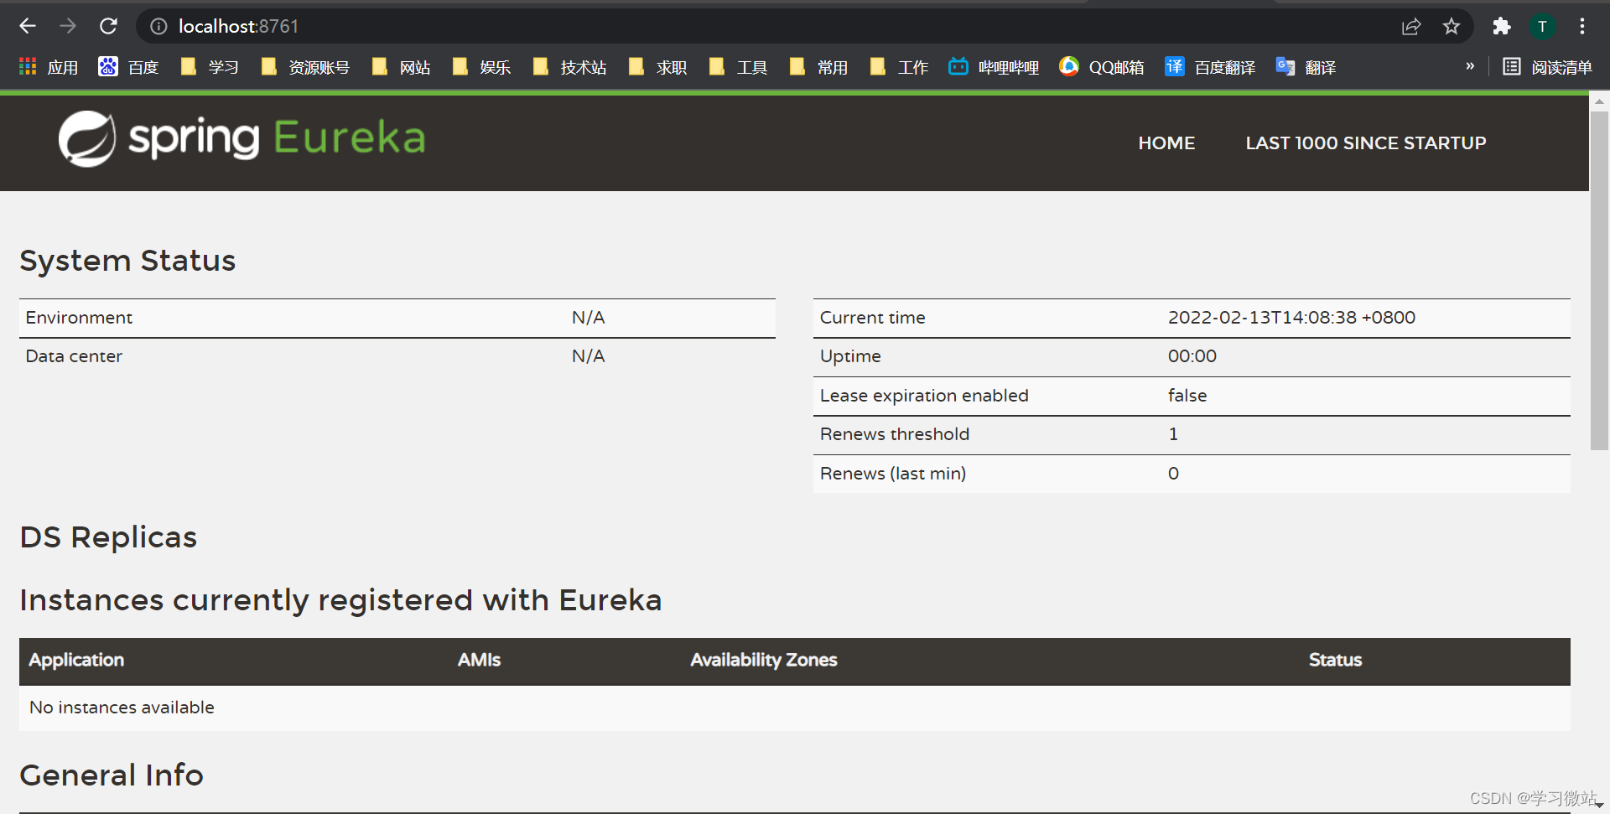
Task: Click the Data center row label
Action: (74, 356)
